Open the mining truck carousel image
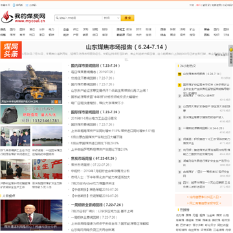Screen dimensions: 233x233 (31, 83)
